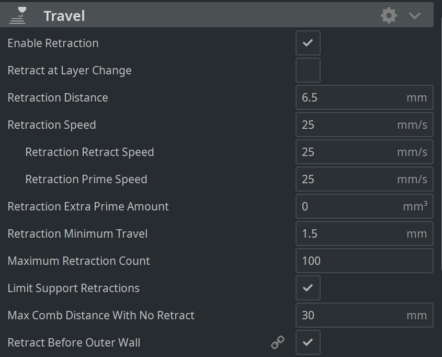
Task: Click the Travel category nozzle icon
Action: pos(17,16)
